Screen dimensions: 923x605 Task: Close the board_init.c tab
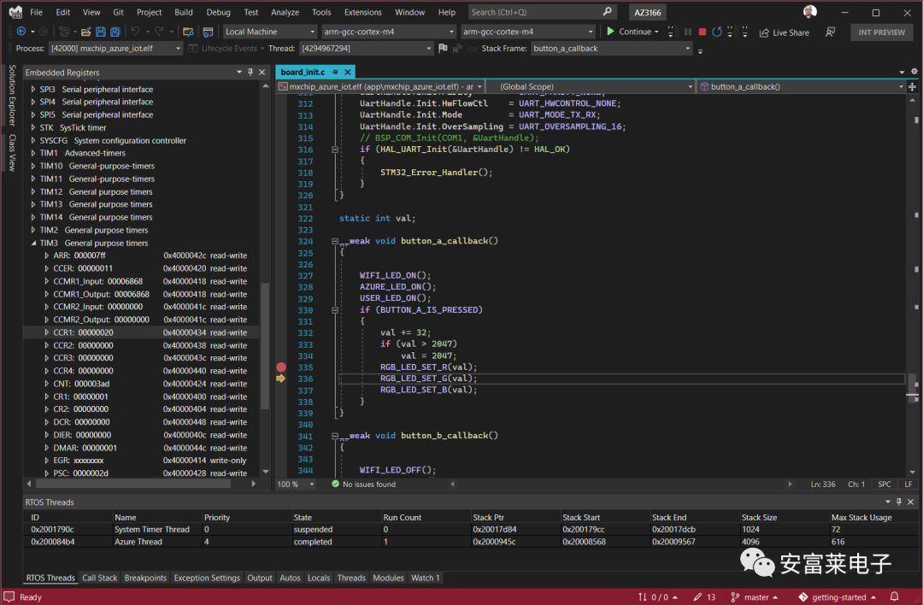click(x=348, y=72)
